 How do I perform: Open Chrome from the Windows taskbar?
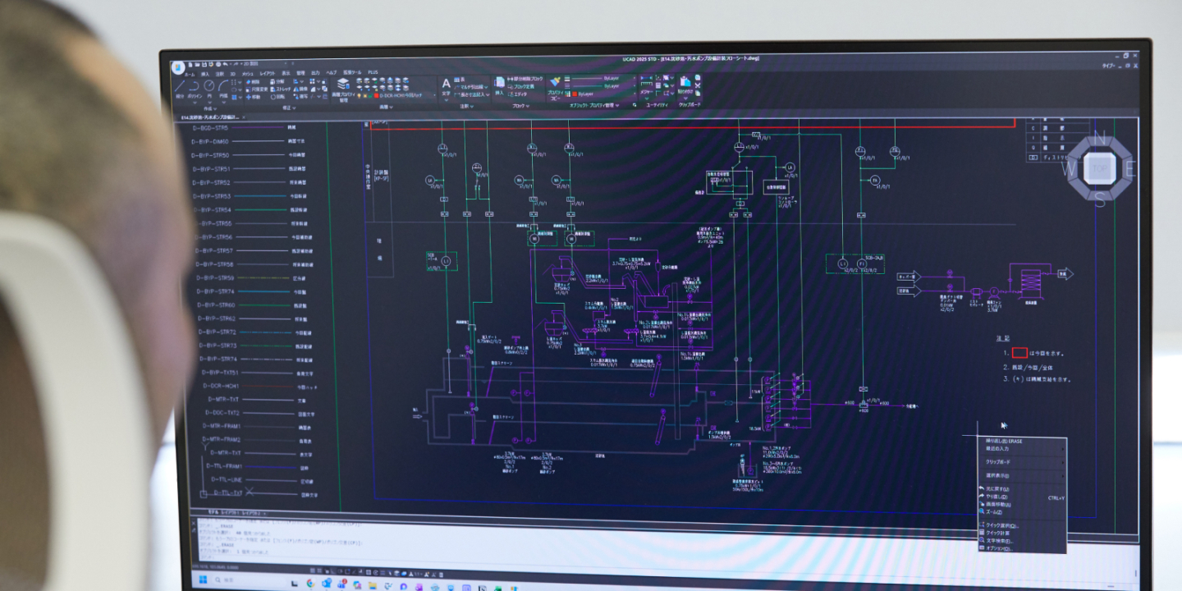coord(310,583)
